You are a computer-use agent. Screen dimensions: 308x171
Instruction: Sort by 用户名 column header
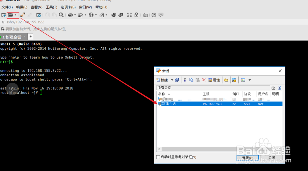263,94
